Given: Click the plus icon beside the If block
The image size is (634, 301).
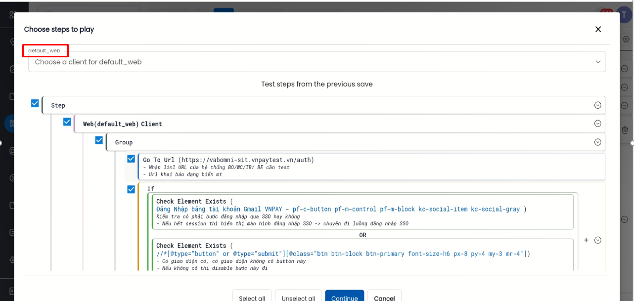Looking at the screenshot, I should [x=586, y=240].
